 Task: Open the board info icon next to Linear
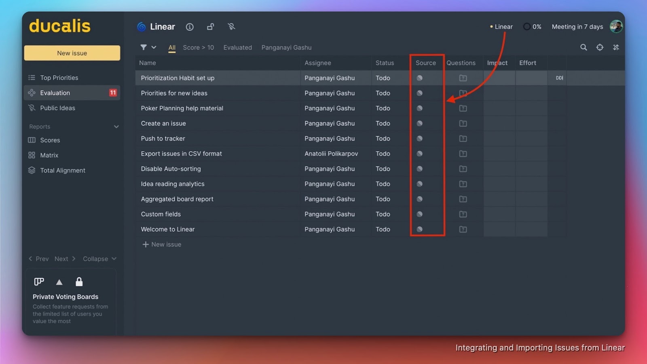(x=190, y=27)
